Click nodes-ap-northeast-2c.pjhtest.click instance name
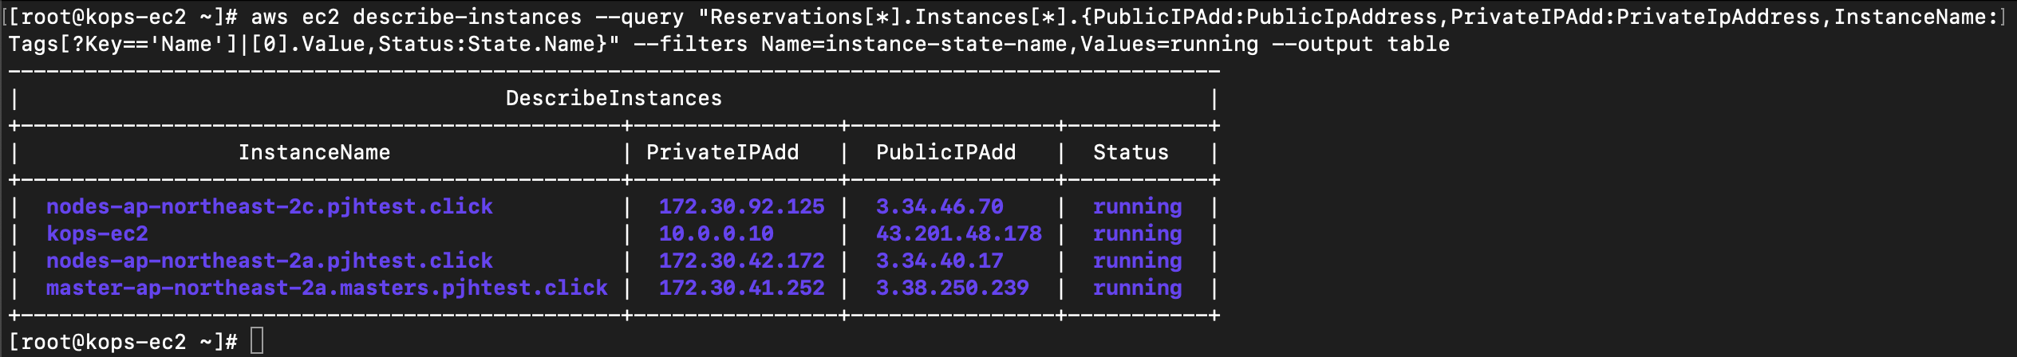The image size is (2017, 357). [x=270, y=206]
